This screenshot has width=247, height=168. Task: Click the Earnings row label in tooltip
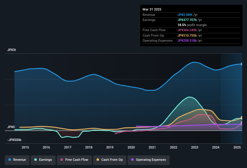click(x=149, y=20)
